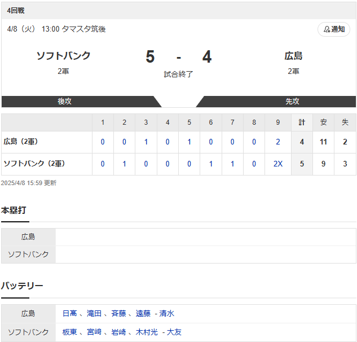Screen dimensions: 357x342
Task: Open pitcher 宮﨑 player link
Action: coord(94,332)
